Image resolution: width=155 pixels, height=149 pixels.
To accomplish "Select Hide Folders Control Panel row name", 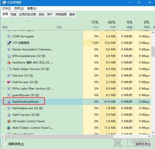I will pos(33,128).
